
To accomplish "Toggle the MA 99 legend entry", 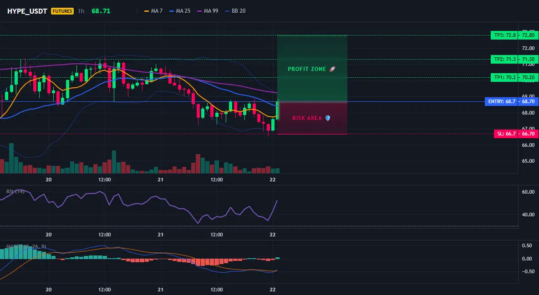I will (208, 11).
